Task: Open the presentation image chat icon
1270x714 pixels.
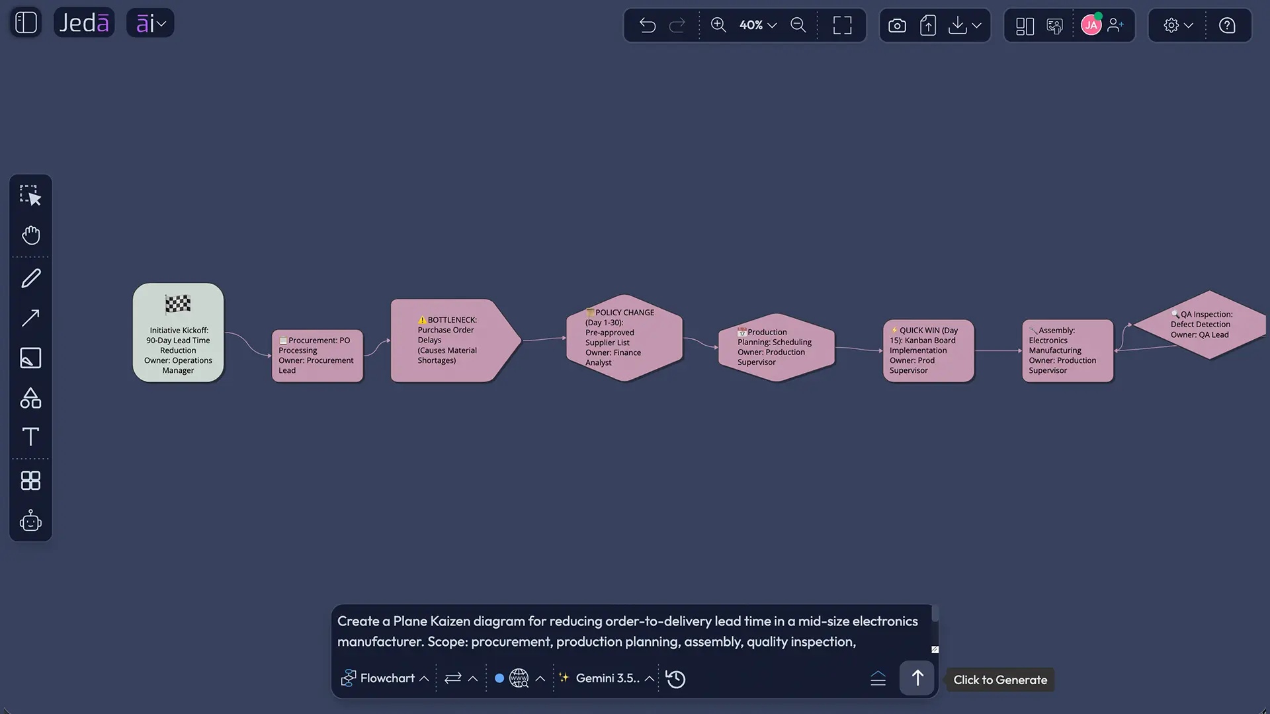Action: (1055, 26)
